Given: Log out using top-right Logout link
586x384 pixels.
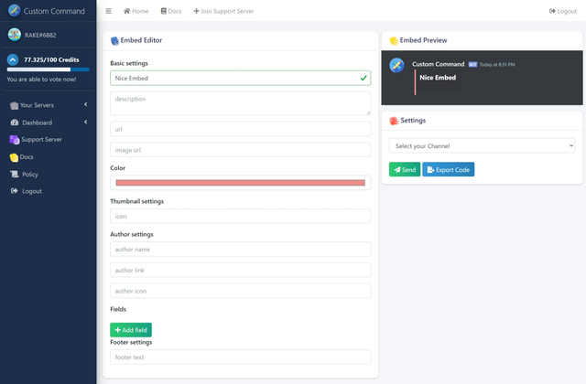Looking at the screenshot, I should pos(563,11).
